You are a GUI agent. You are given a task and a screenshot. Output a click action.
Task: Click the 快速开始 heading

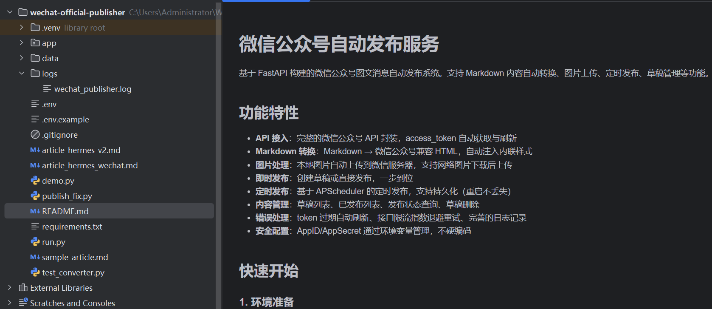tap(269, 271)
